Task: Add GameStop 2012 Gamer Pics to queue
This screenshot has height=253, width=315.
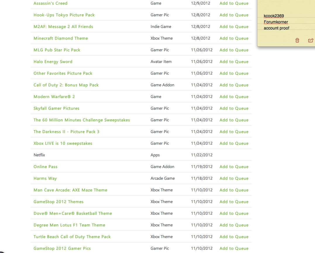Action: pyautogui.click(x=234, y=248)
